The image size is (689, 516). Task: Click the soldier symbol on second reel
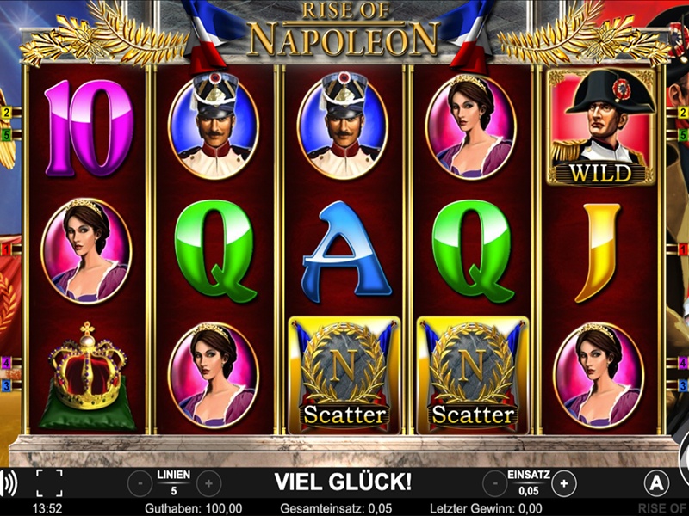point(214,126)
